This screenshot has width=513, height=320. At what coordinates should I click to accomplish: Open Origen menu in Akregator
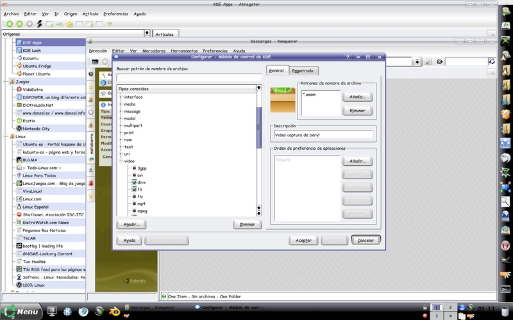pos(71,14)
